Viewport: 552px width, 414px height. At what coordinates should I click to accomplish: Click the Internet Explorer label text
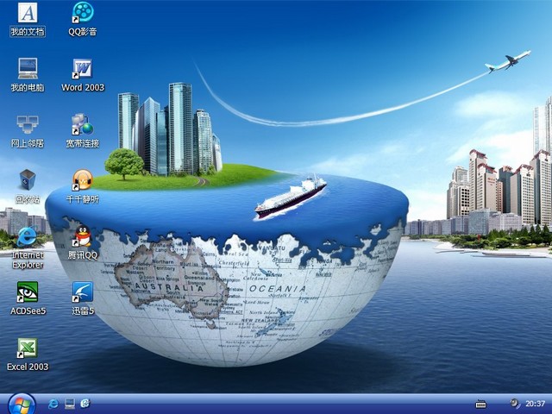tap(28, 260)
